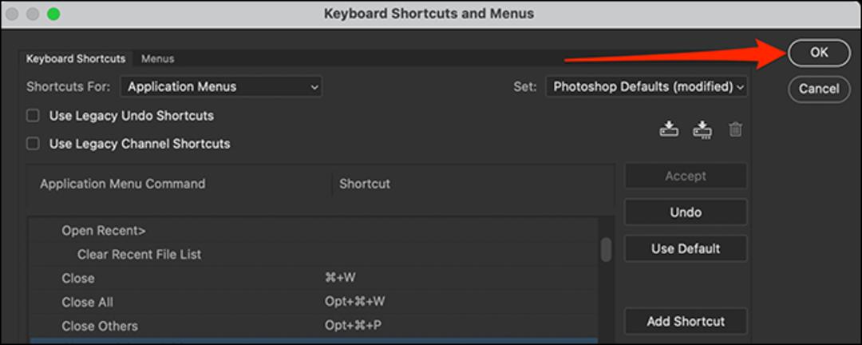Screen dimensions: 862x345
Task: Select the Close Others command row
Action: [x=314, y=326]
